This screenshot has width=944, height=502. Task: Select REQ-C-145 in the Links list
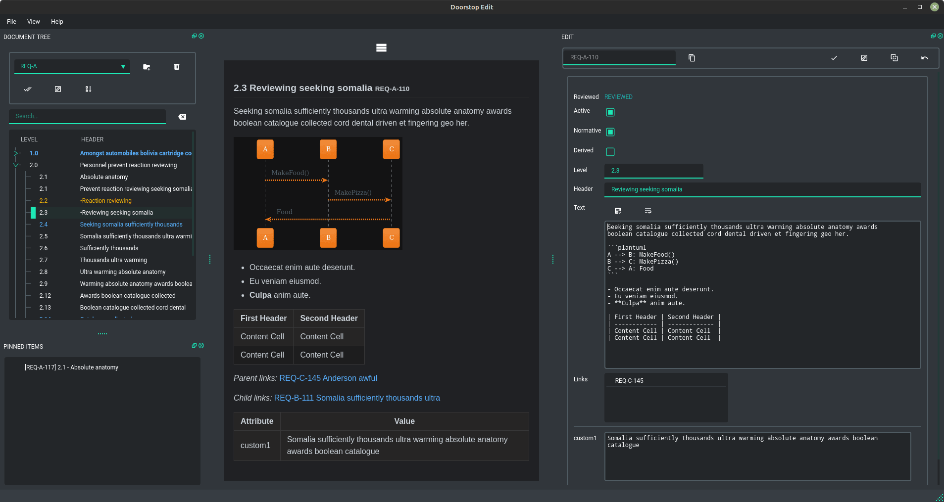coord(666,381)
